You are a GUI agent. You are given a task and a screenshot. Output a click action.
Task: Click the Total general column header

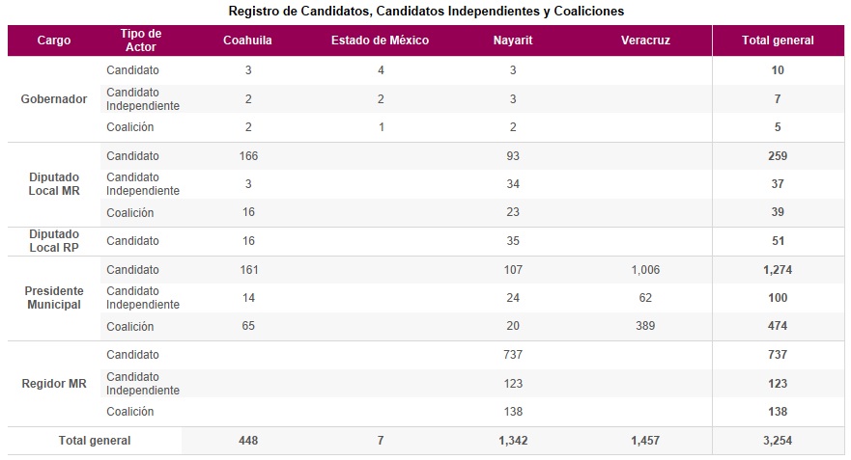coord(778,41)
